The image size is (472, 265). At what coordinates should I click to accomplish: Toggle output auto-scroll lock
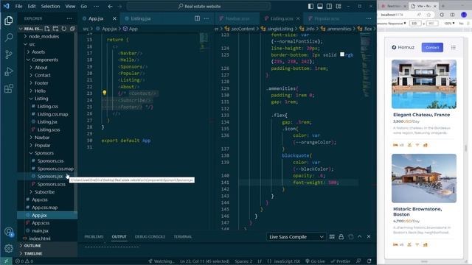tap(341, 237)
